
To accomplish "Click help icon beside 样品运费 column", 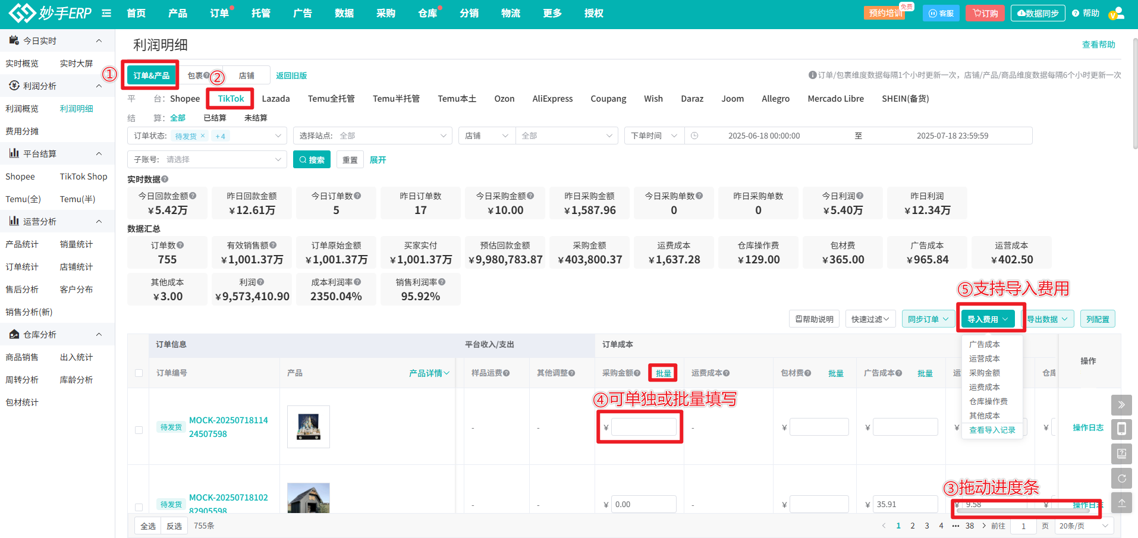I will pos(506,373).
